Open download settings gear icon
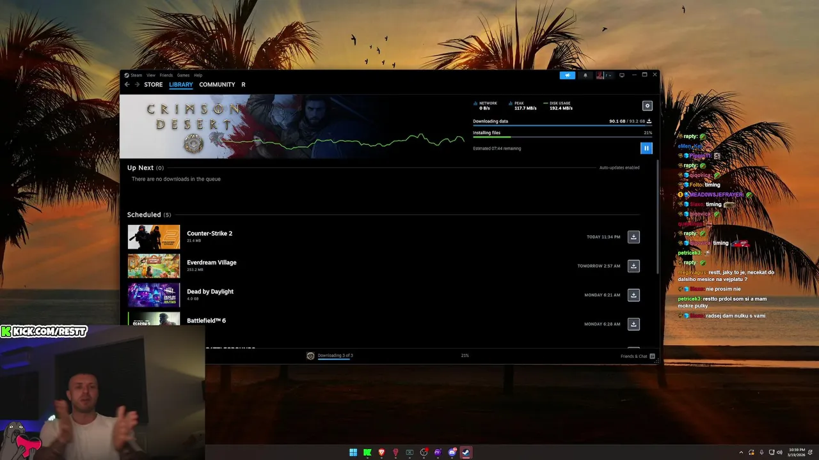The image size is (819, 460). pyautogui.click(x=647, y=106)
